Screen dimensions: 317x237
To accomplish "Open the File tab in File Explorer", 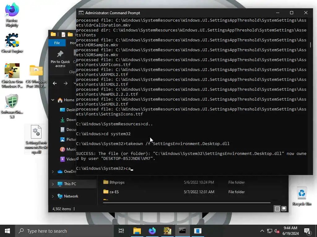I will [57, 43].
